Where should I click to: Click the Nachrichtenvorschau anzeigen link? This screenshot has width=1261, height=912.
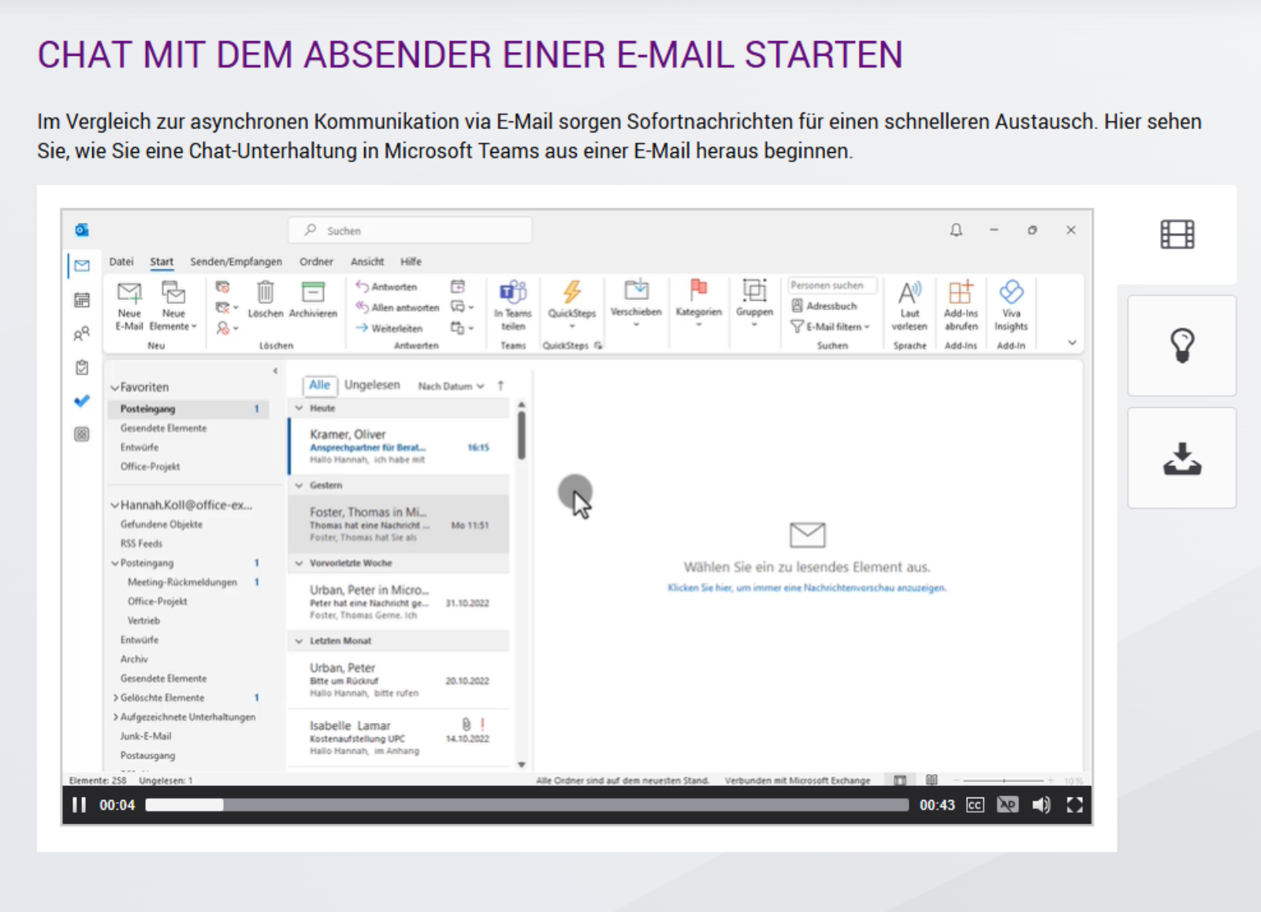pos(806,588)
